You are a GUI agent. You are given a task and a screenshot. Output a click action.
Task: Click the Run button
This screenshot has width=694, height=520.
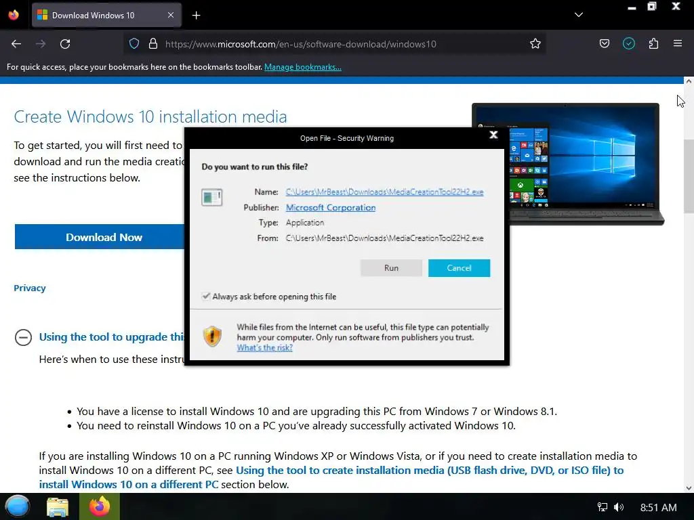coord(391,268)
